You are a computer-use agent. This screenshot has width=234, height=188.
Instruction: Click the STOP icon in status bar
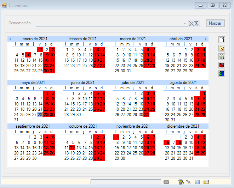166,182
